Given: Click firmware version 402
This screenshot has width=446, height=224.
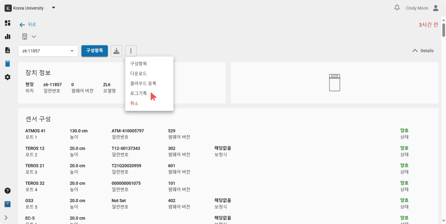Looking at the screenshot, I should click(172, 201).
